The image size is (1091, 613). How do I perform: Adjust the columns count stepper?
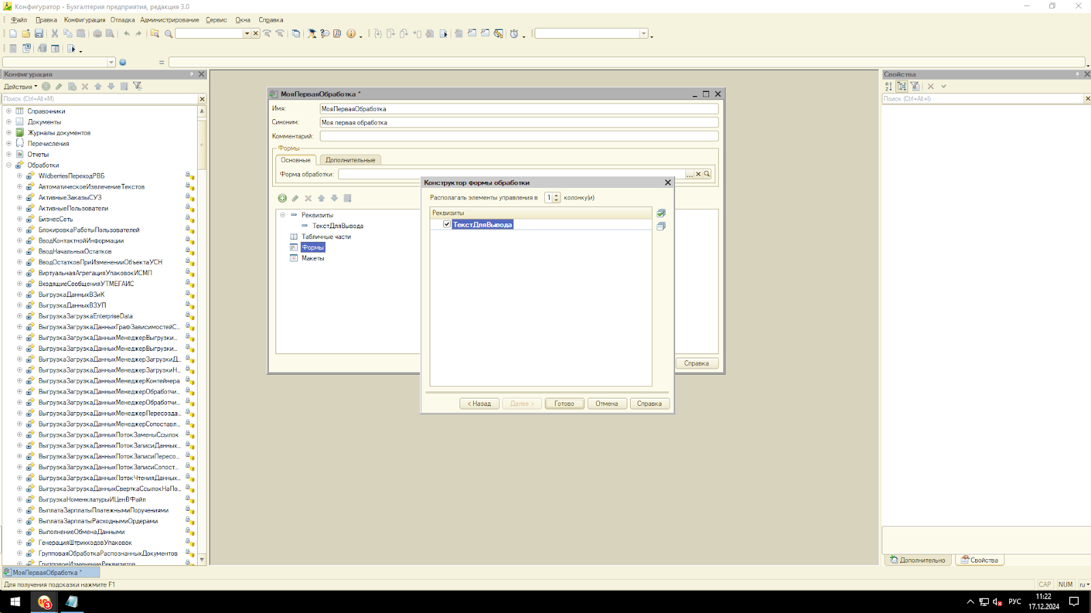point(556,198)
